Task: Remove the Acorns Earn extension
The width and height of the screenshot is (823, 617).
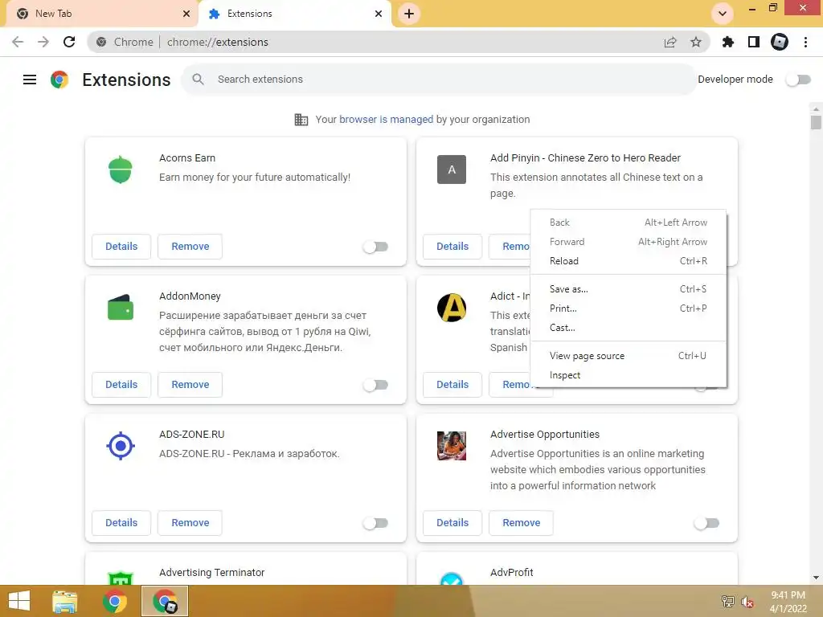Action: pyautogui.click(x=190, y=247)
